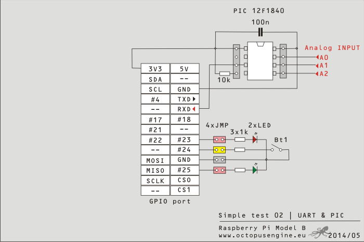Select the gray jumper on the GND line

[219, 160]
